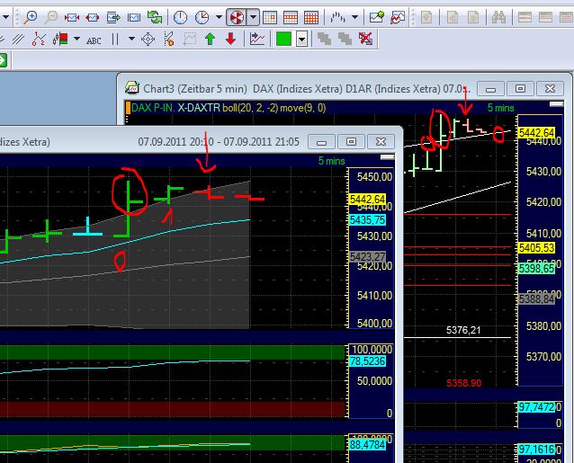Screen dimensions: 574x463
Task: Click the fit chart to window icon
Action: [134, 17]
